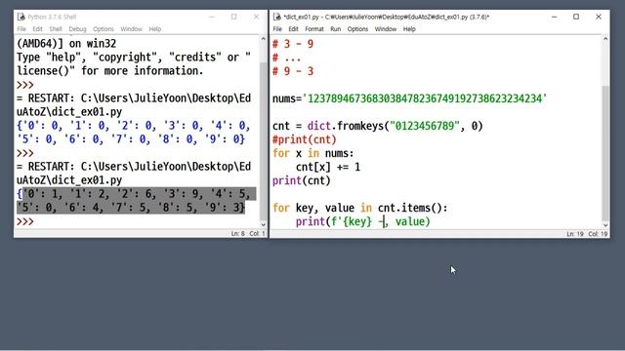Click the 'cnt[x] += 1' line
Image resolution: width=625 pixels, height=351 pixels.
(328, 167)
